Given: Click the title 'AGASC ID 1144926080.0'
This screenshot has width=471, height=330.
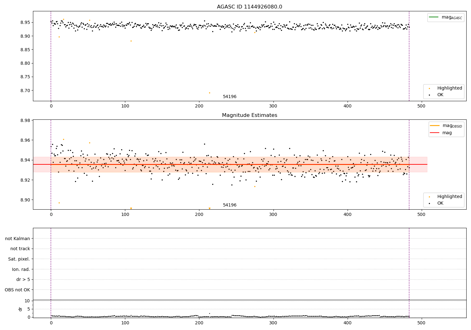Looking at the screenshot, I should pos(249,7).
